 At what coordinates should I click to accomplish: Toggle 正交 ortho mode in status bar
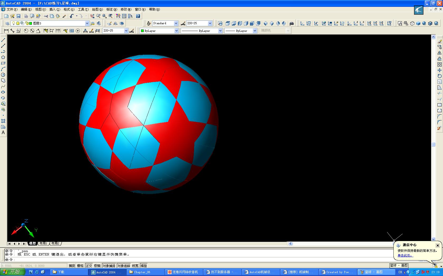[x=89, y=265]
